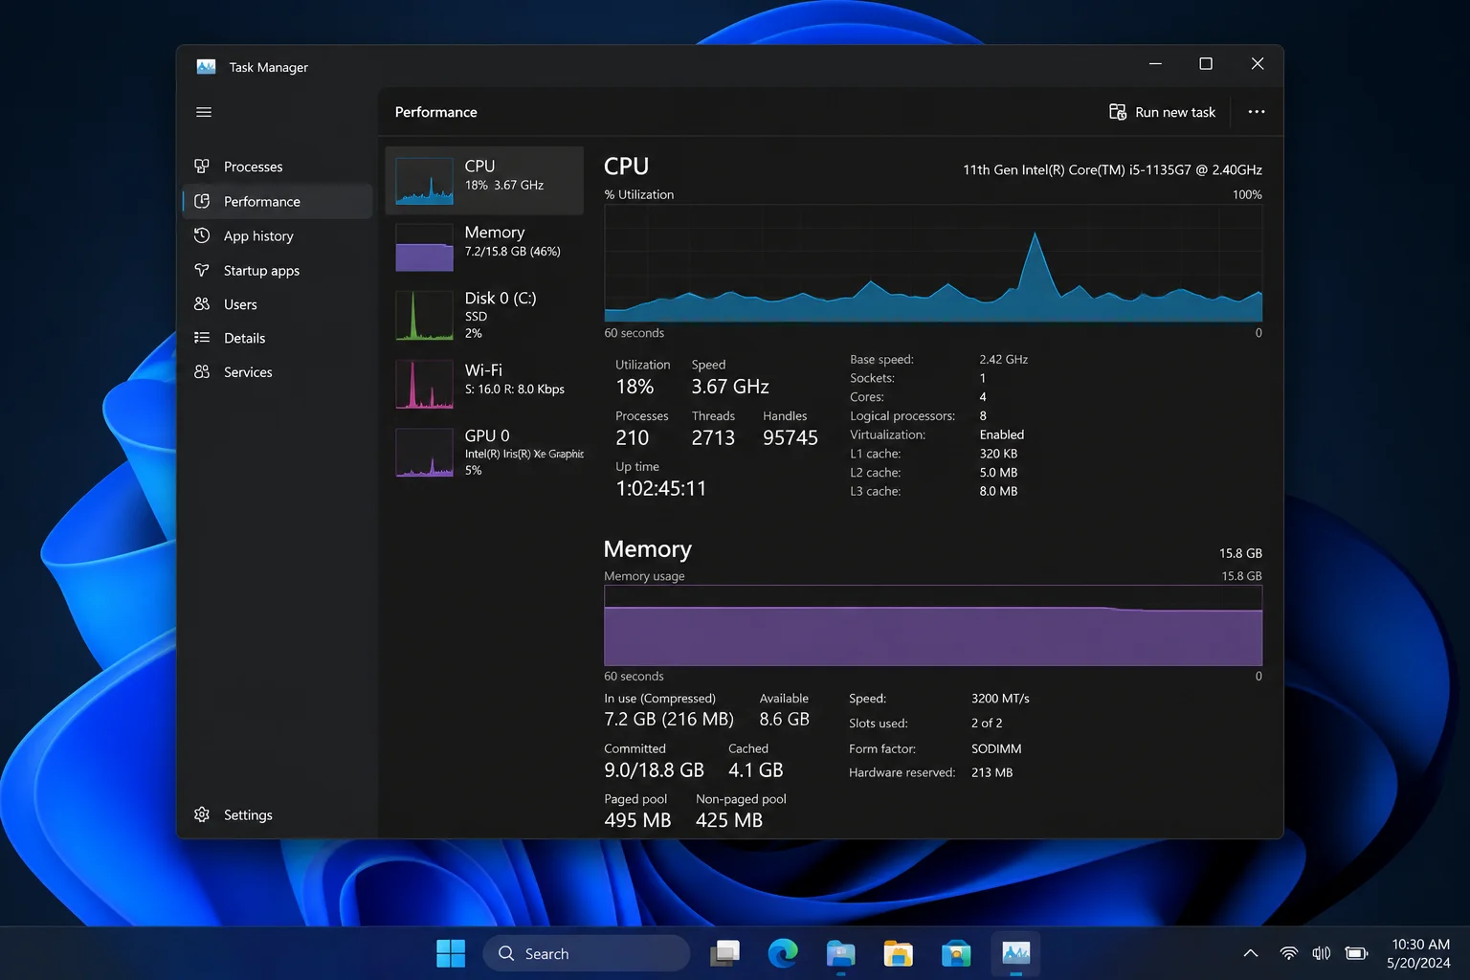Select the Wi-Fi resource item
Image resolution: width=1470 pixels, height=980 pixels.
[484, 383]
